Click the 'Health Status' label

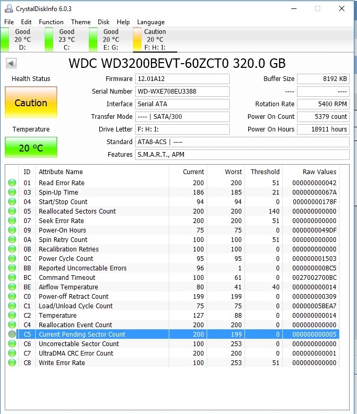31,79
